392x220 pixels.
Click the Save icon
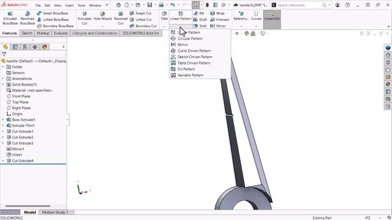149,5
